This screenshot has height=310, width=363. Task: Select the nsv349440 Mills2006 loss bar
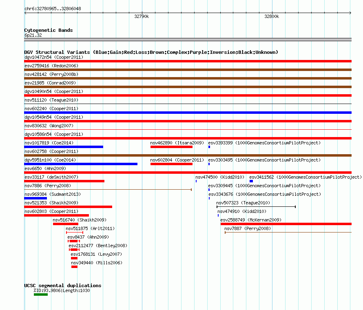coord(74,267)
